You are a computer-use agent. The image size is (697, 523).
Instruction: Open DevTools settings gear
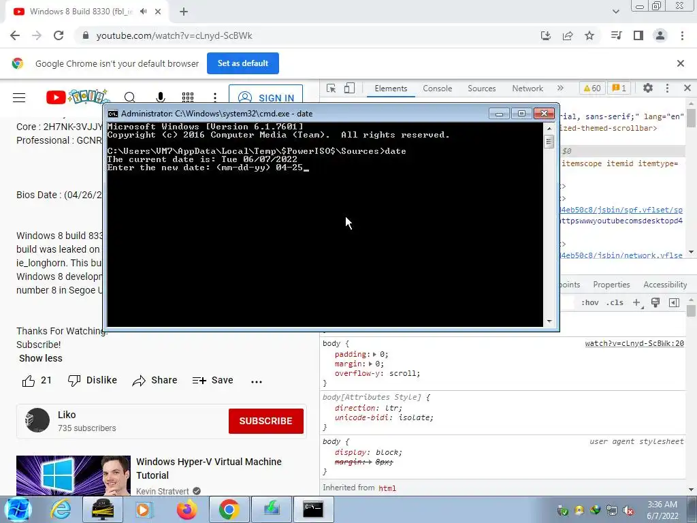(x=648, y=88)
